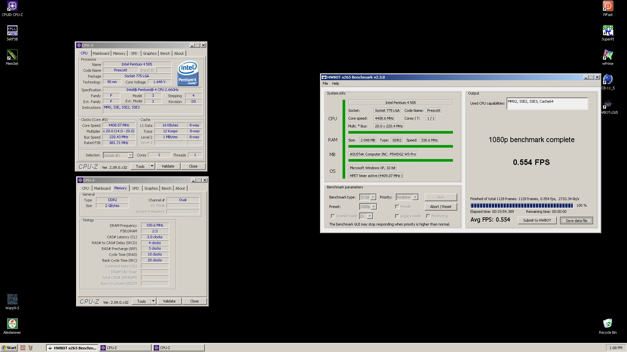Click the CAS# Latency 3.0 clocks value
Screen dimensions: 627x352
155,237
